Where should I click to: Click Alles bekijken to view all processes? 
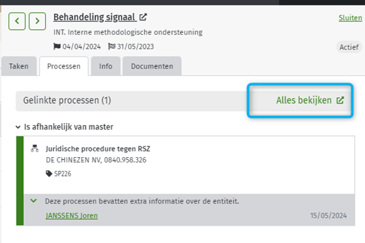click(304, 101)
